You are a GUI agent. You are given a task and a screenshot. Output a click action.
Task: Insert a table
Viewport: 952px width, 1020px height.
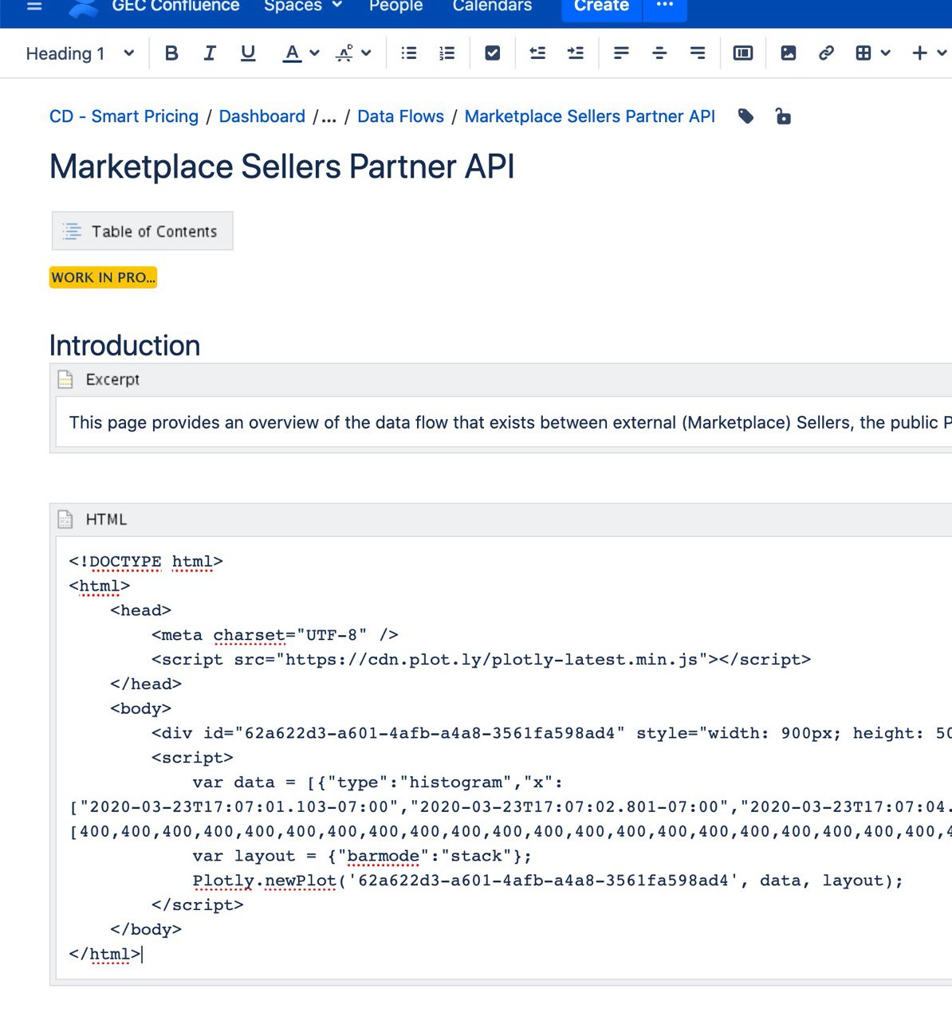click(x=863, y=53)
